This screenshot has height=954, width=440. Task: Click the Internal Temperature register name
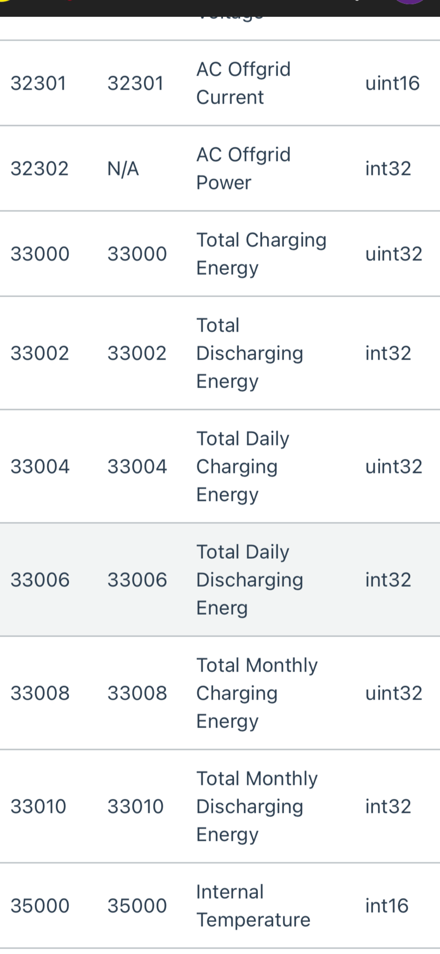253,905
